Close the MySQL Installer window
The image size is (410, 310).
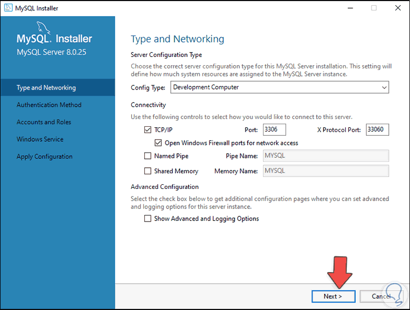[398, 8]
